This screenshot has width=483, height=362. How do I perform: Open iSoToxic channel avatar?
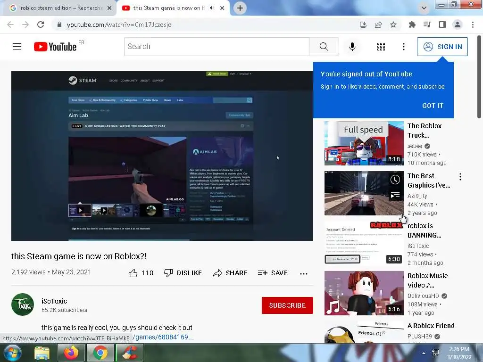[23, 304]
